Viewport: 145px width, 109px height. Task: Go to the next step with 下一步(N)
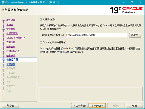tap(97, 106)
